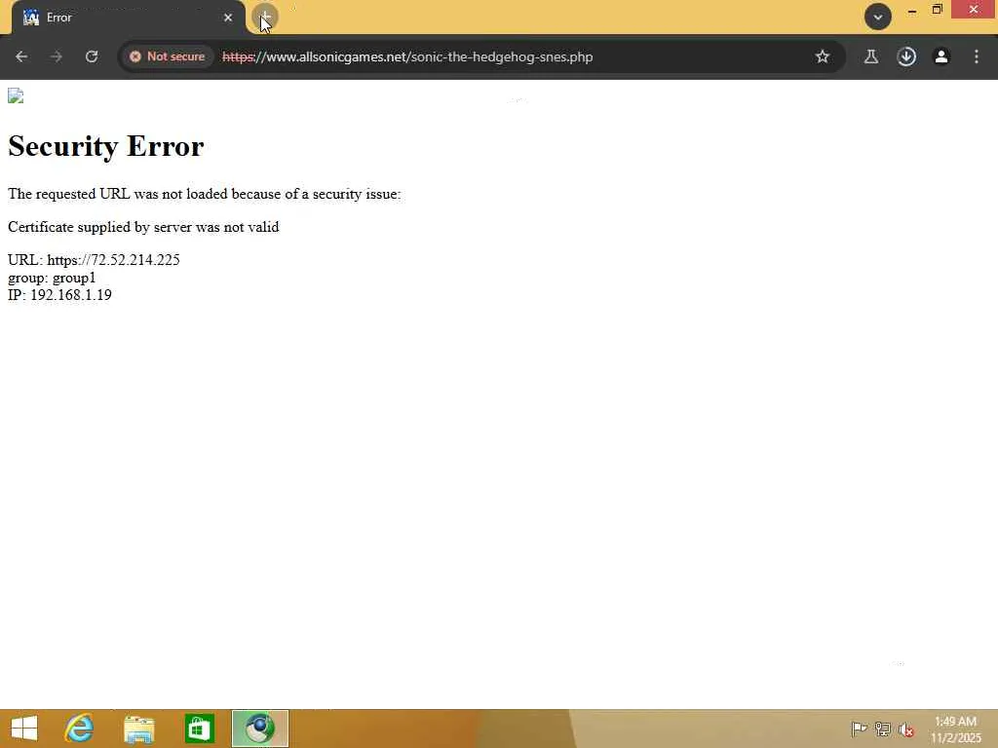Click the broken image at page top
Image resolution: width=998 pixels, height=748 pixels.
pos(16,96)
